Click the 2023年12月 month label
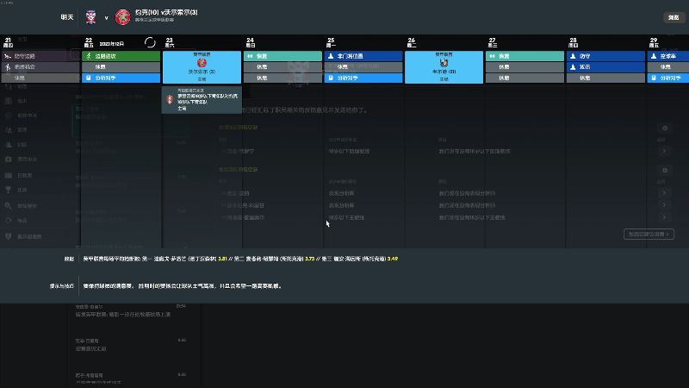This screenshot has height=388, width=689. click(x=112, y=44)
